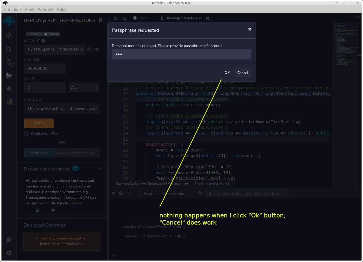Open the Debugger bug icon
Image resolution: width=363 pixels, height=262 pixels.
9,88
